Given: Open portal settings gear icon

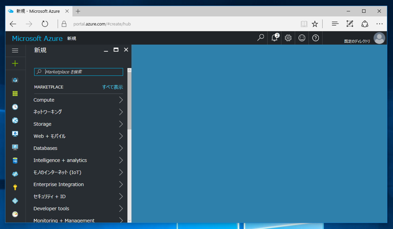Looking at the screenshot, I should (288, 38).
